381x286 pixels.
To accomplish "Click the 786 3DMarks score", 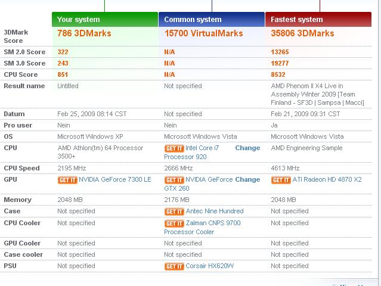I will point(84,33).
